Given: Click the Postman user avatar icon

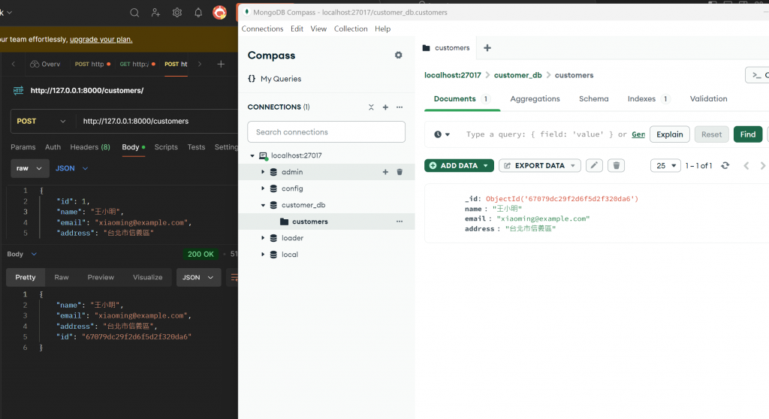Looking at the screenshot, I should click(219, 12).
